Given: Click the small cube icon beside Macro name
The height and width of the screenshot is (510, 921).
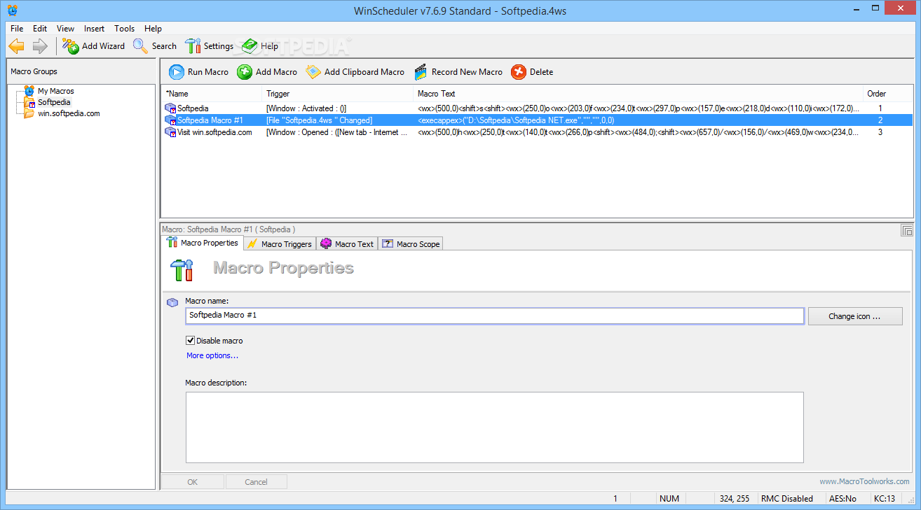Looking at the screenshot, I should click(x=172, y=303).
